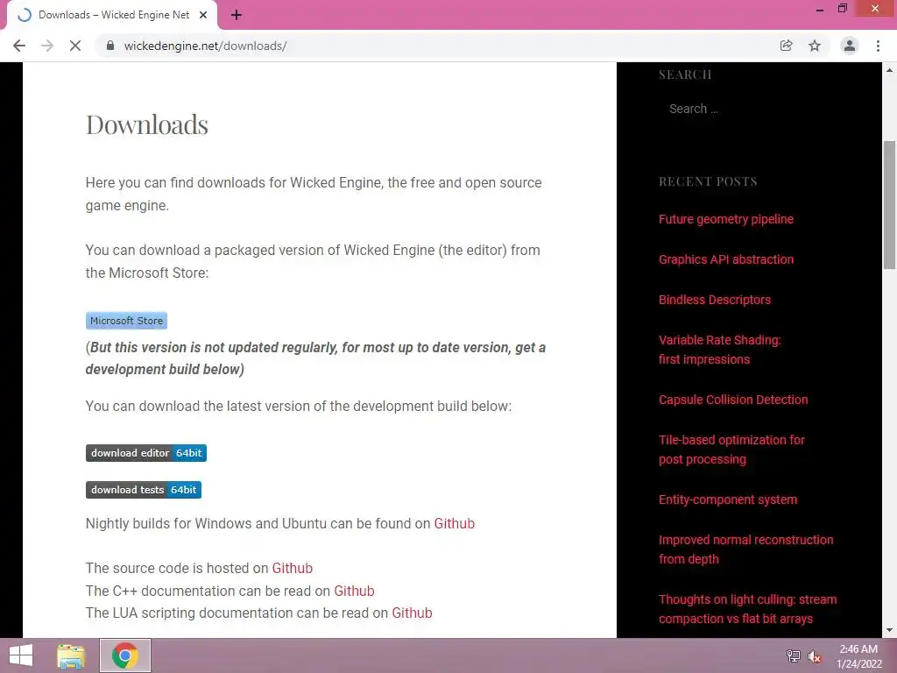Click the RECENT POSTS sidebar heading
897x673 pixels.
(x=708, y=181)
